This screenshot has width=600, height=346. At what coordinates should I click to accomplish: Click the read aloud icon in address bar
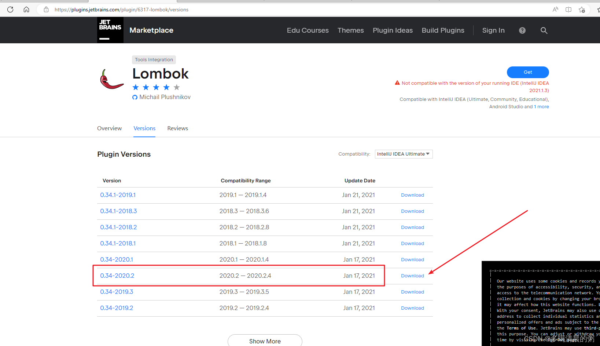click(555, 10)
